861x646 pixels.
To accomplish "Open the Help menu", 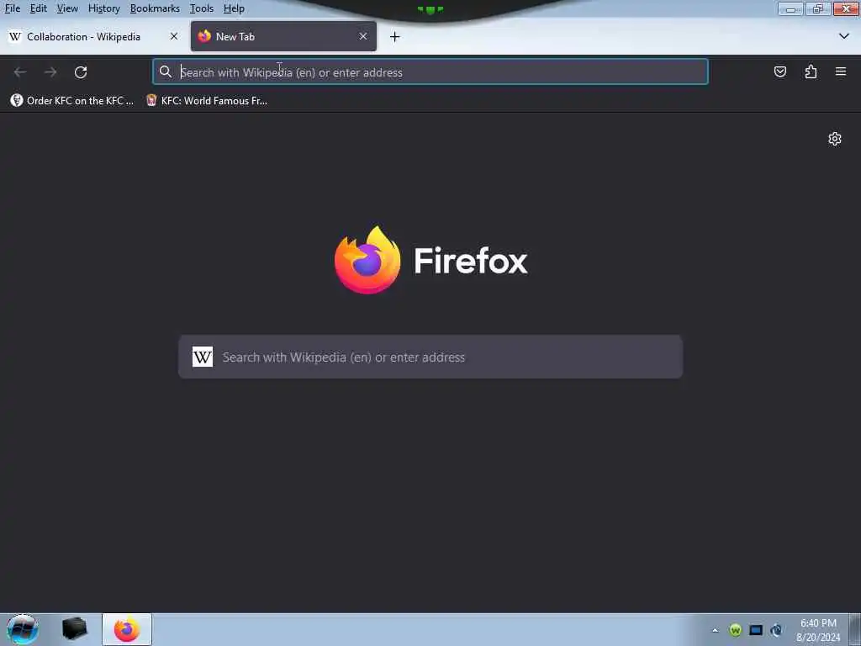I will coord(234,8).
